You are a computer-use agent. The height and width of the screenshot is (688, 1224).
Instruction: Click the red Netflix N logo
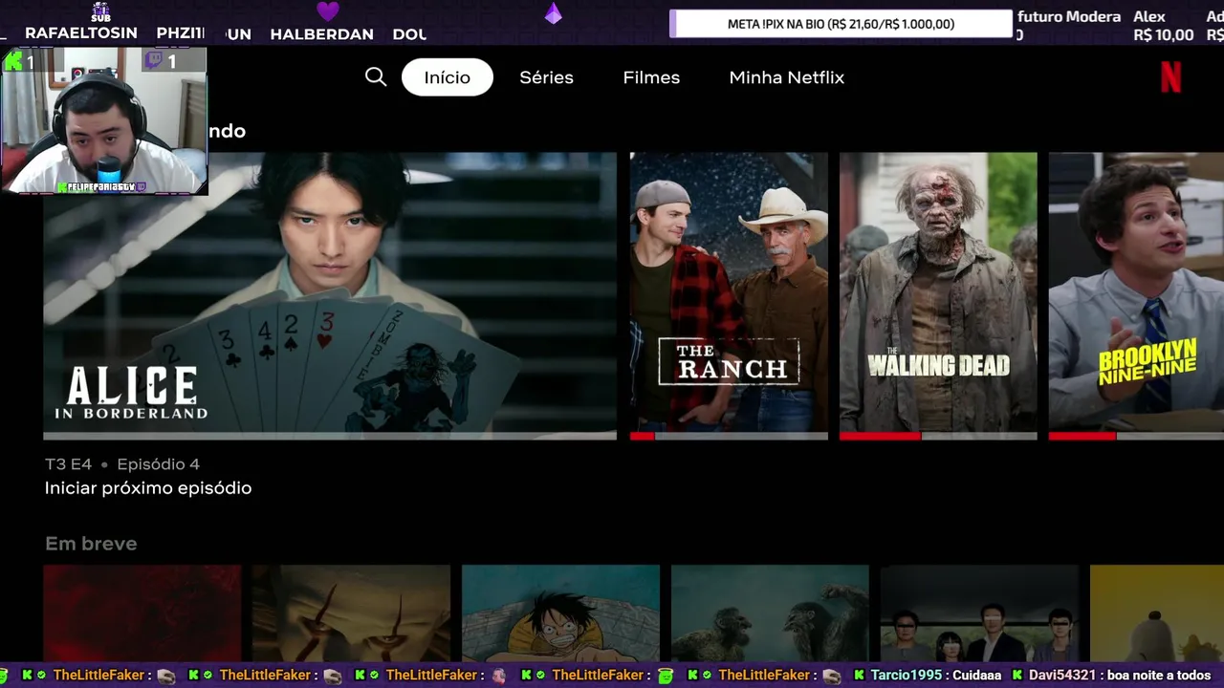pyautogui.click(x=1170, y=77)
